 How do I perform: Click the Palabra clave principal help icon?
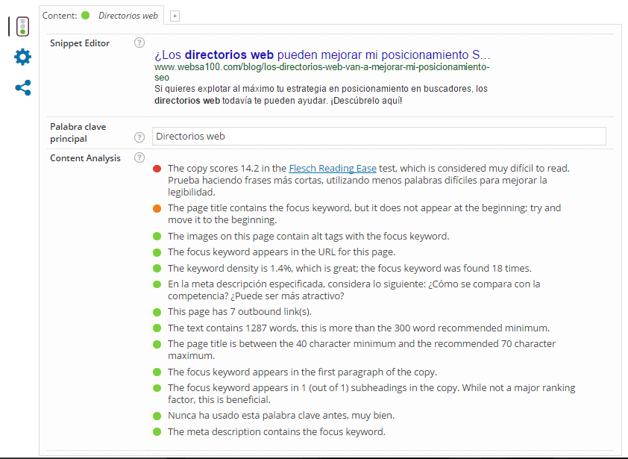click(x=139, y=137)
